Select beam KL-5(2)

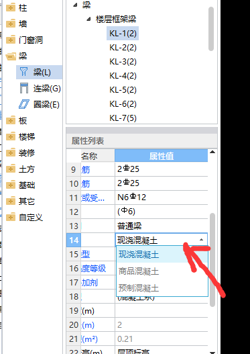pos(123,90)
